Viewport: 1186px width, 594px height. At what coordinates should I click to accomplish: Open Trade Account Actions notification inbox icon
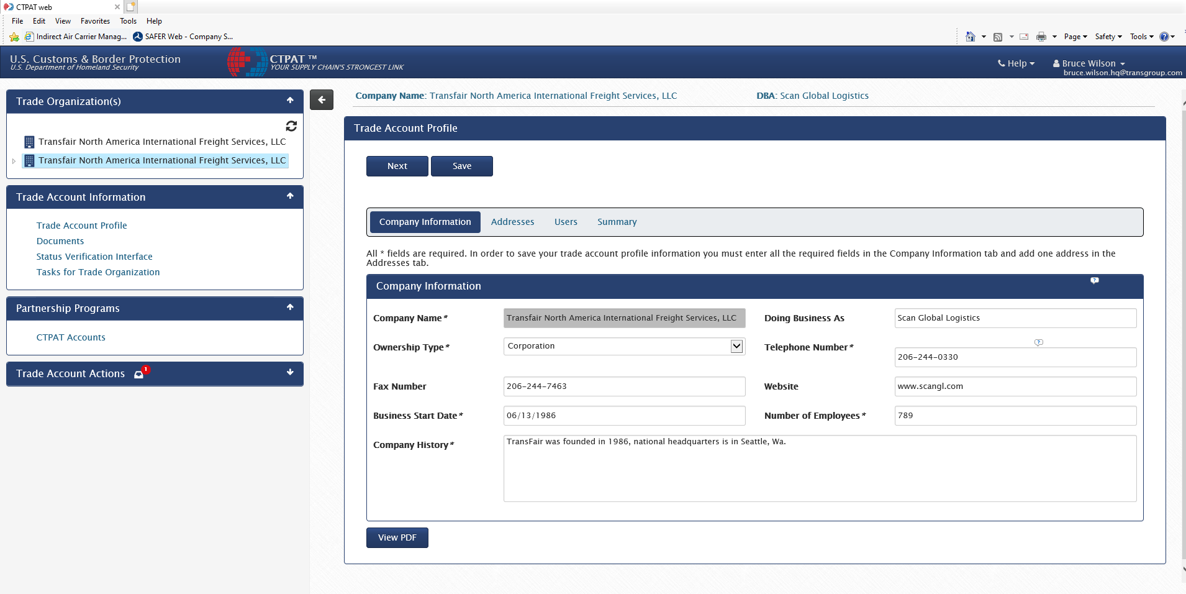pos(139,374)
